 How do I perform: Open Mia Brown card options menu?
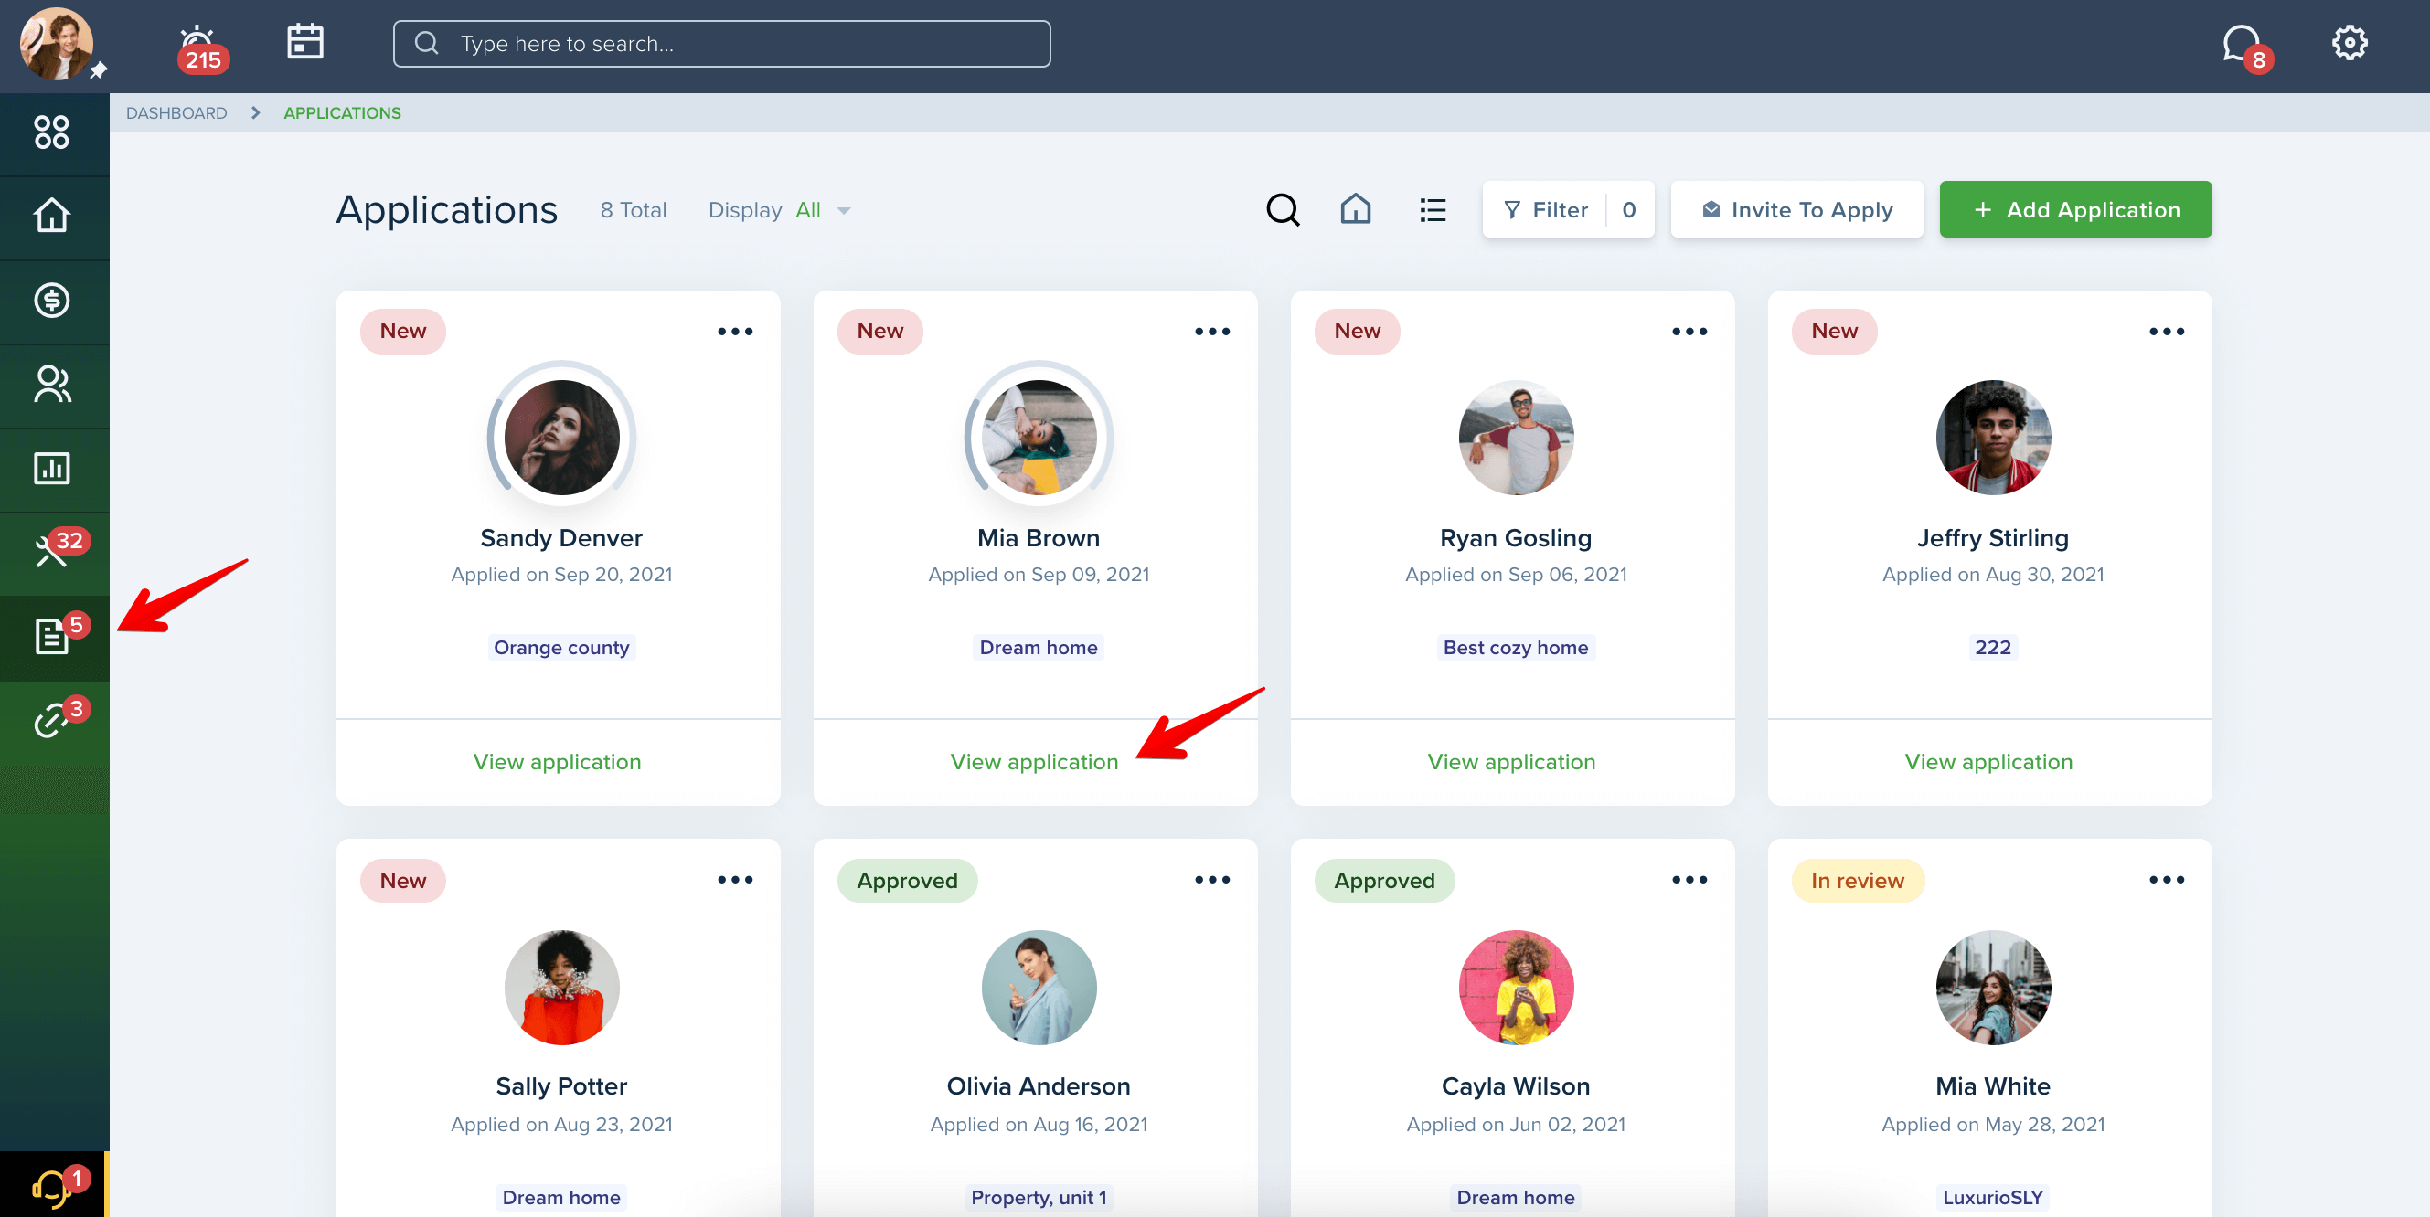1212,331
